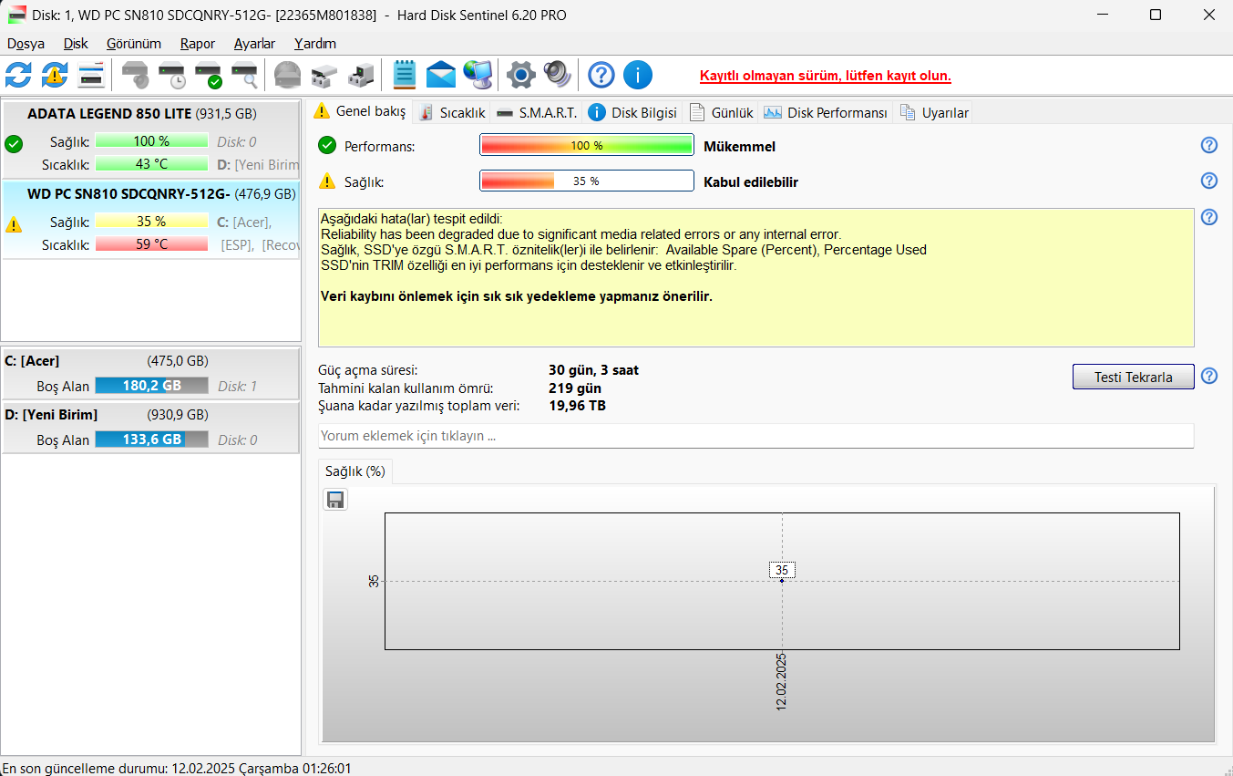The image size is (1233, 776).
Task: Click the blue envelope e-mail toolbar icon
Action: 441,75
